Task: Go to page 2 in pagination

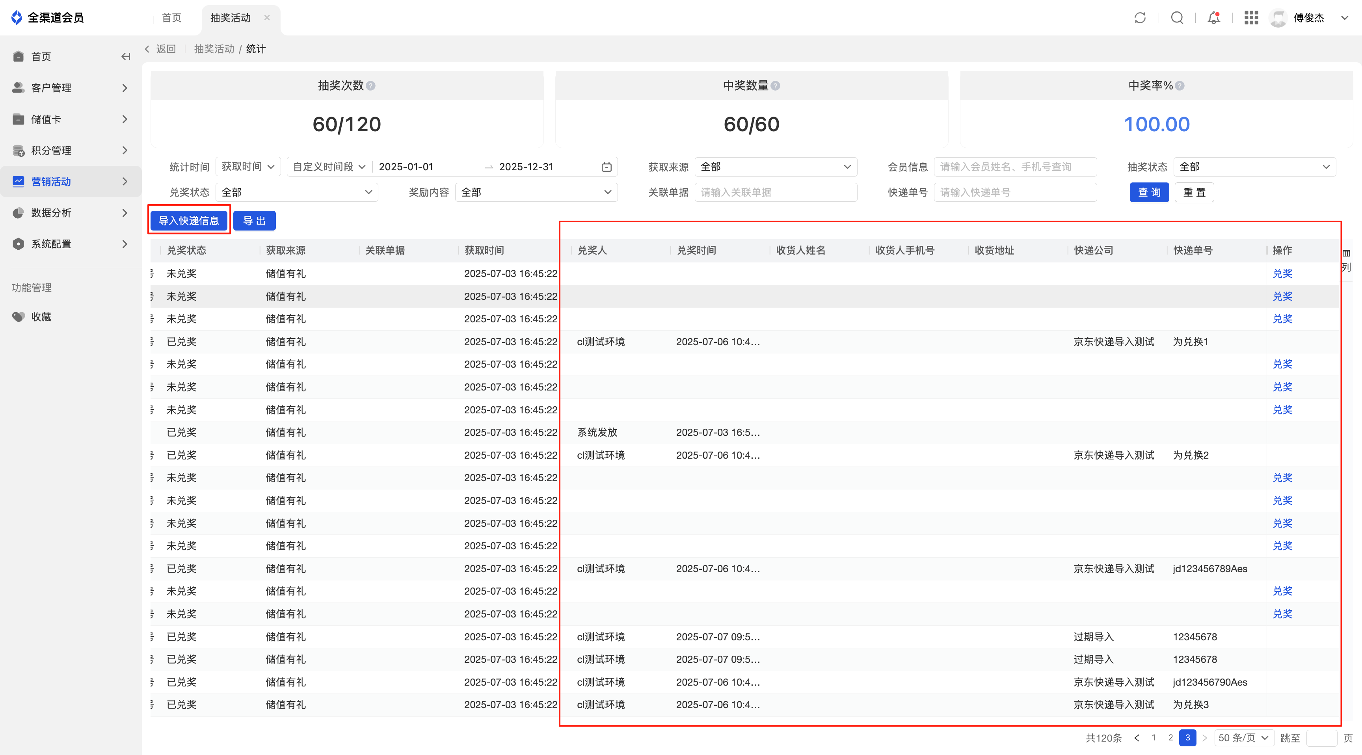Action: pyautogui.click(x=1170, y=738)
